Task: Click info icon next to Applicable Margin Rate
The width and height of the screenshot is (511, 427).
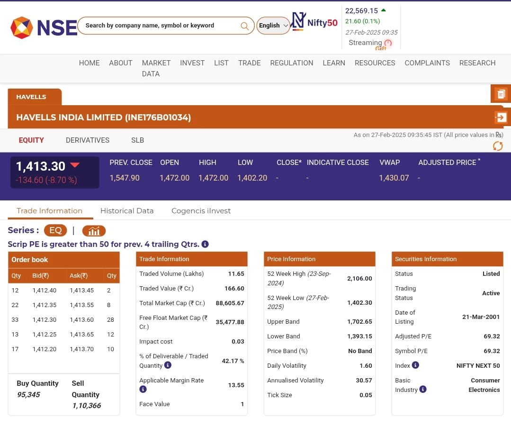Action: [x=143, y=389]
